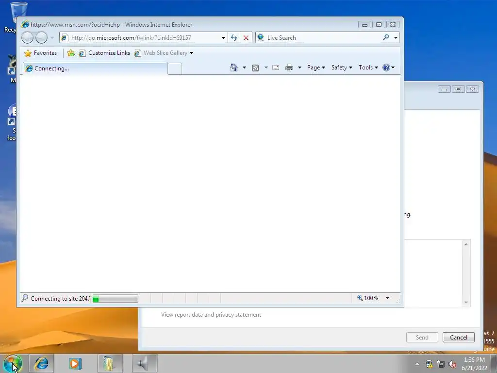
Task: Open the search provider options dropdown
Action: pos(396,38)
